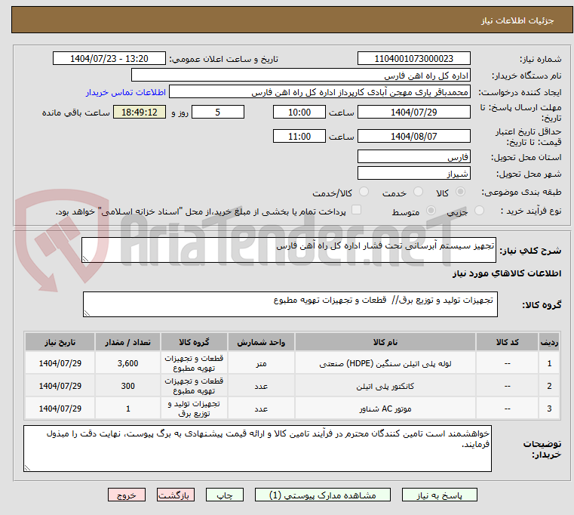This screenshot has width=574, height=515.
Task: Click the need number field 1104001073000023
Action: tap(413, 58)
